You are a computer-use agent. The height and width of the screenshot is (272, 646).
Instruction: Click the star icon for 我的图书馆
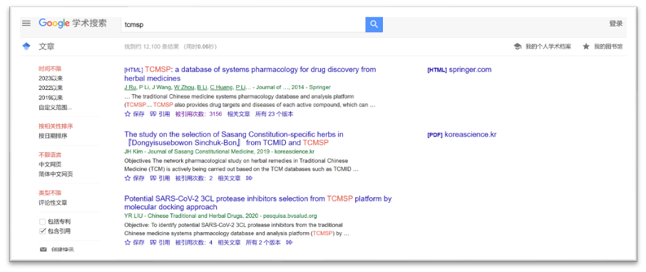pos(586,46)
